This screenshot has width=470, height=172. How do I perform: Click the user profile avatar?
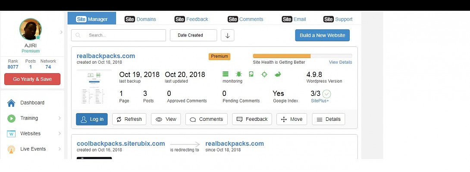click(31, 30)
